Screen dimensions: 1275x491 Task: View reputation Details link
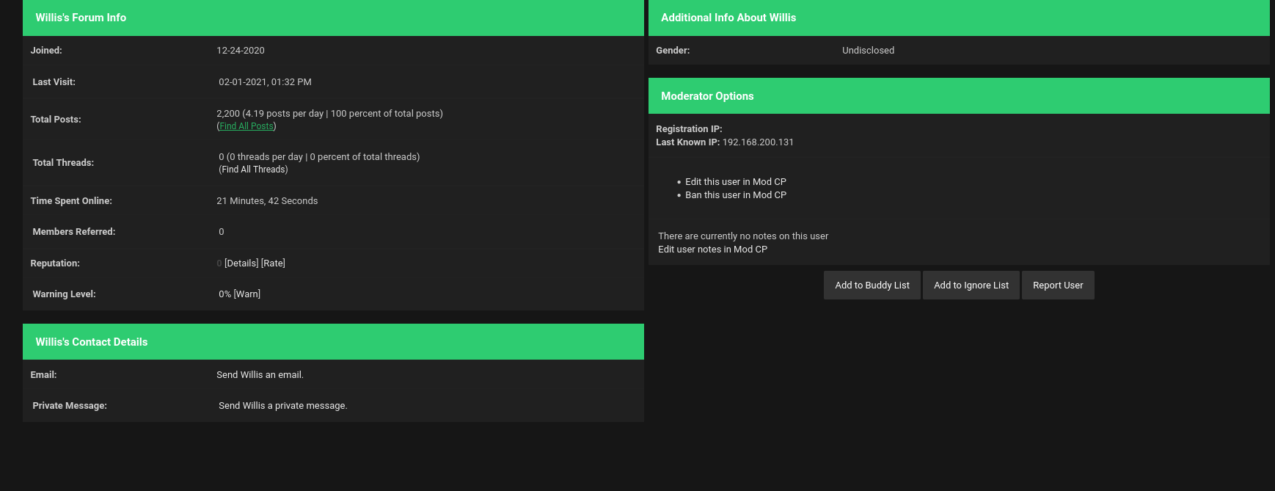click(x=241, y=263)
